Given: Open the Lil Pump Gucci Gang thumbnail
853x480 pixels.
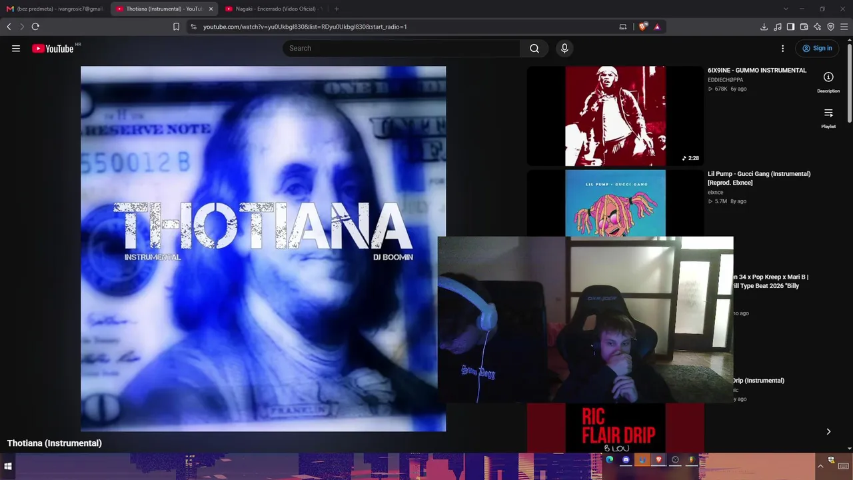Looking at the screenshot, I should pyautogui.click(x=615, y=203).
